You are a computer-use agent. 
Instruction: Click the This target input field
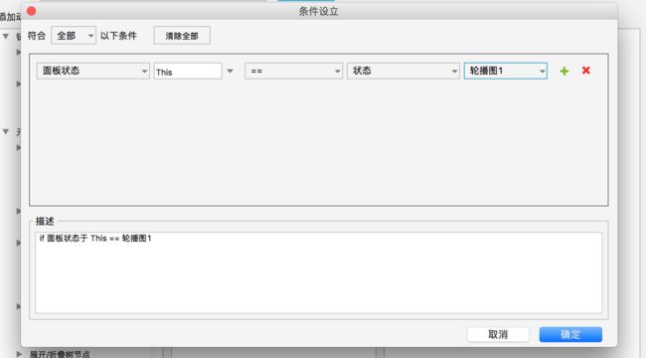coord(188,71)
